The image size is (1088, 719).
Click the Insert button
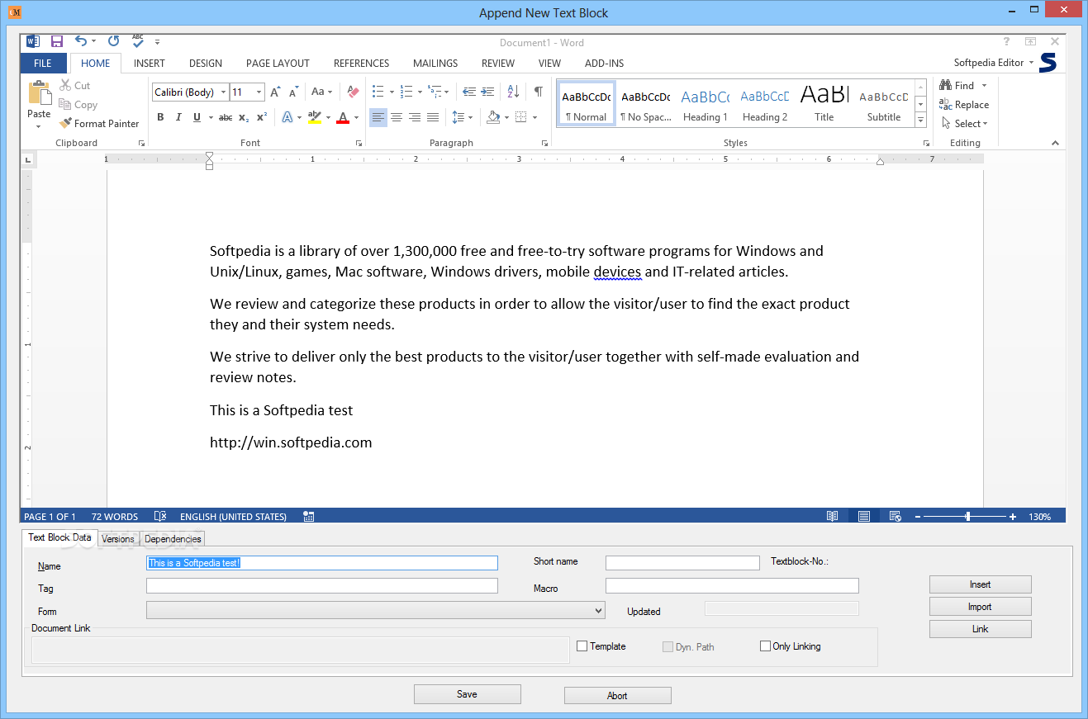click(x=980, y=584)
